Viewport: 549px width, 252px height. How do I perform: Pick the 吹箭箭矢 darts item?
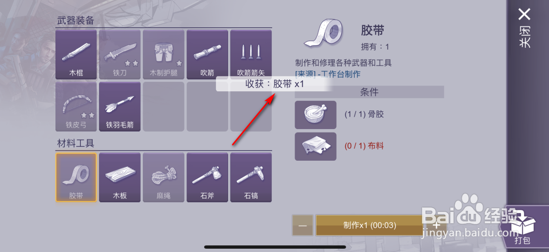coord(251,54)
